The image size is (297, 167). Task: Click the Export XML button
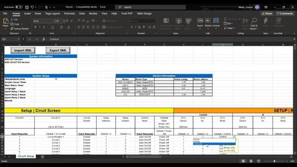58,51
